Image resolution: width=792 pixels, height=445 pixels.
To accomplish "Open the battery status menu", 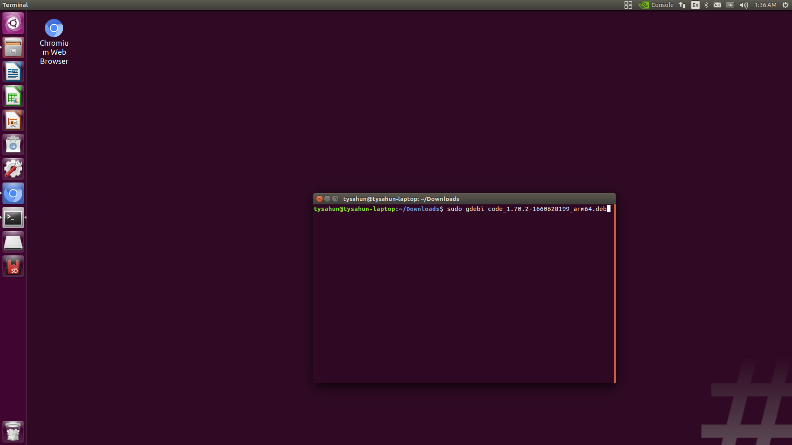I will tap(730, 5).
